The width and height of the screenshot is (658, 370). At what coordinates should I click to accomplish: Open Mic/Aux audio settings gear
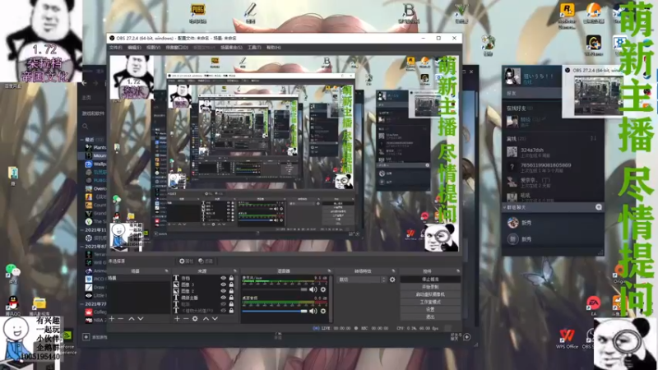click(x=323, y=289)
